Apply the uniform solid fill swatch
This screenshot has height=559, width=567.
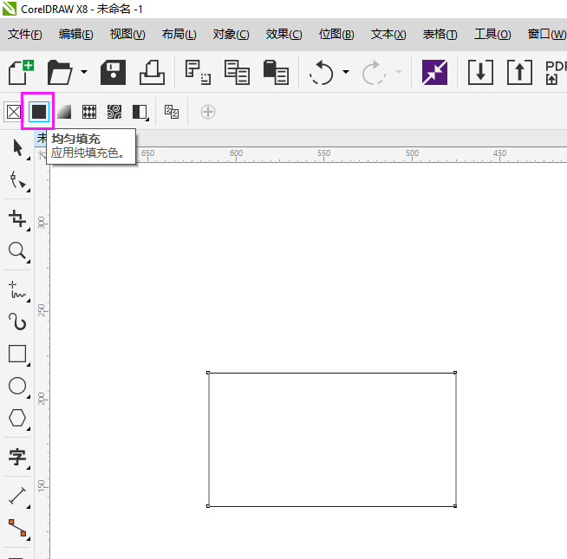pos(39,112)
